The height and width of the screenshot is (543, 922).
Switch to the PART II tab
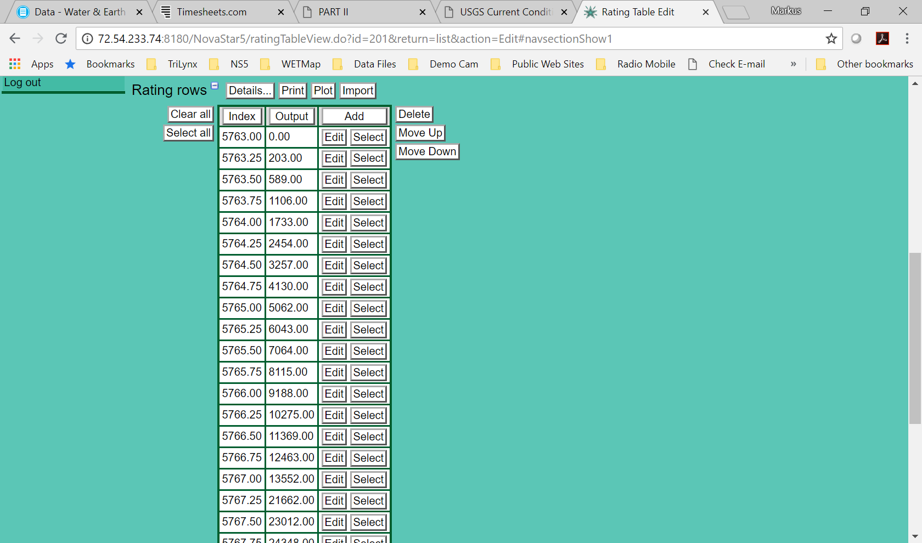tap(333, 12)
